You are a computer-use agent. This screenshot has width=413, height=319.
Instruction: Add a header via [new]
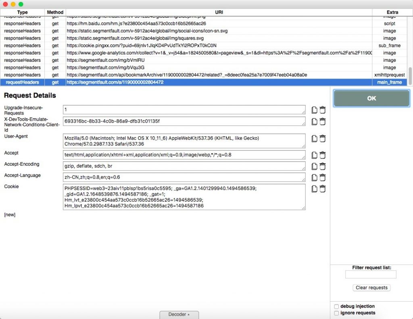(x=10, y=215)
